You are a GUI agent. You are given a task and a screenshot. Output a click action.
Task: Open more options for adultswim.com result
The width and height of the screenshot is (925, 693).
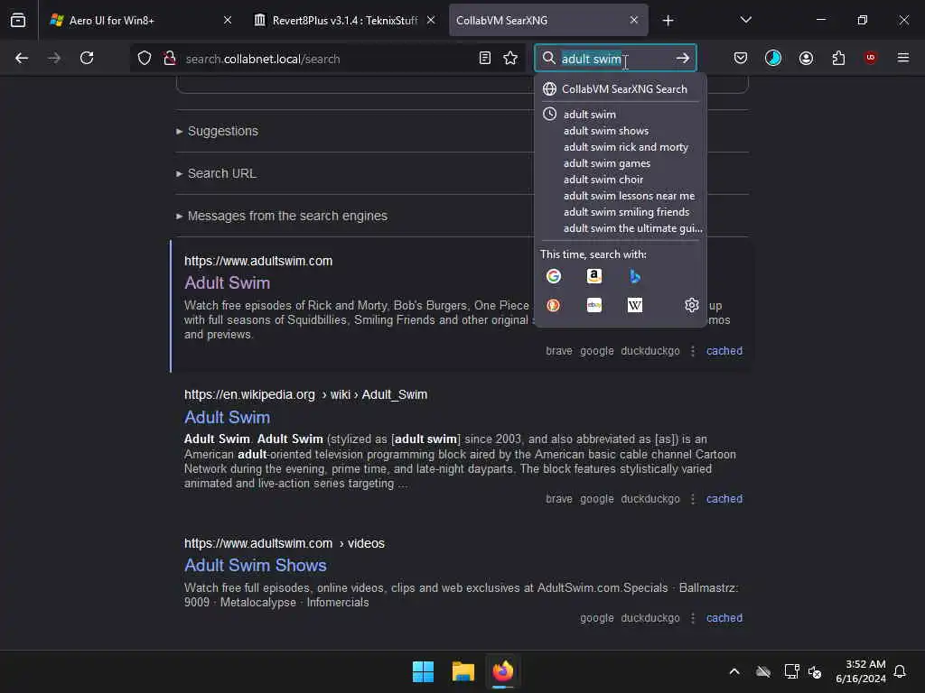click(x=693, y=351)
